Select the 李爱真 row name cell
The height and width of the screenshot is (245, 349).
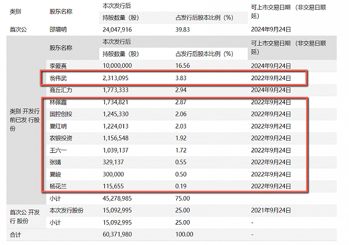(58, 66)
